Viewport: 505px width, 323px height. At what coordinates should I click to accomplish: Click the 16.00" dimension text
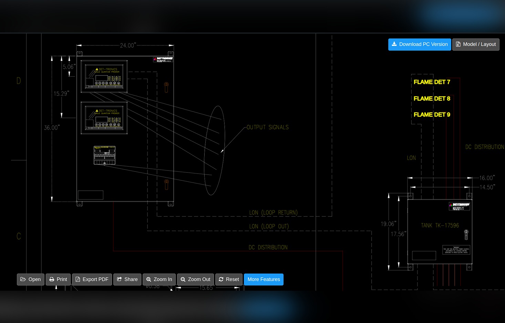click(x=487, y=178)
